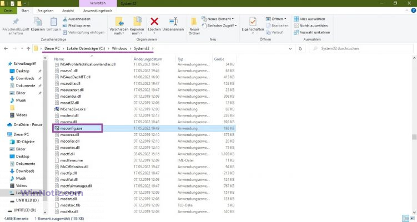Switch to details view icon in status bar

(405, 218)
